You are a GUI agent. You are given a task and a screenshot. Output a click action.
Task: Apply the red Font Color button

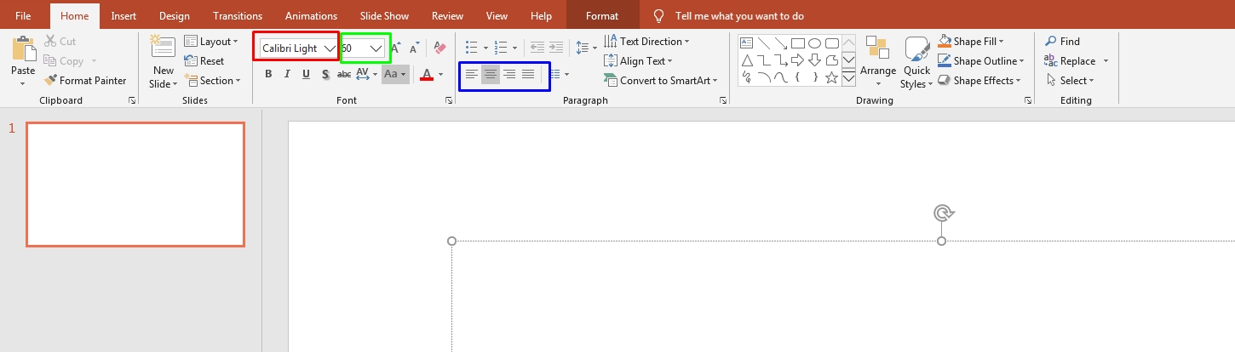coord(427,75)
